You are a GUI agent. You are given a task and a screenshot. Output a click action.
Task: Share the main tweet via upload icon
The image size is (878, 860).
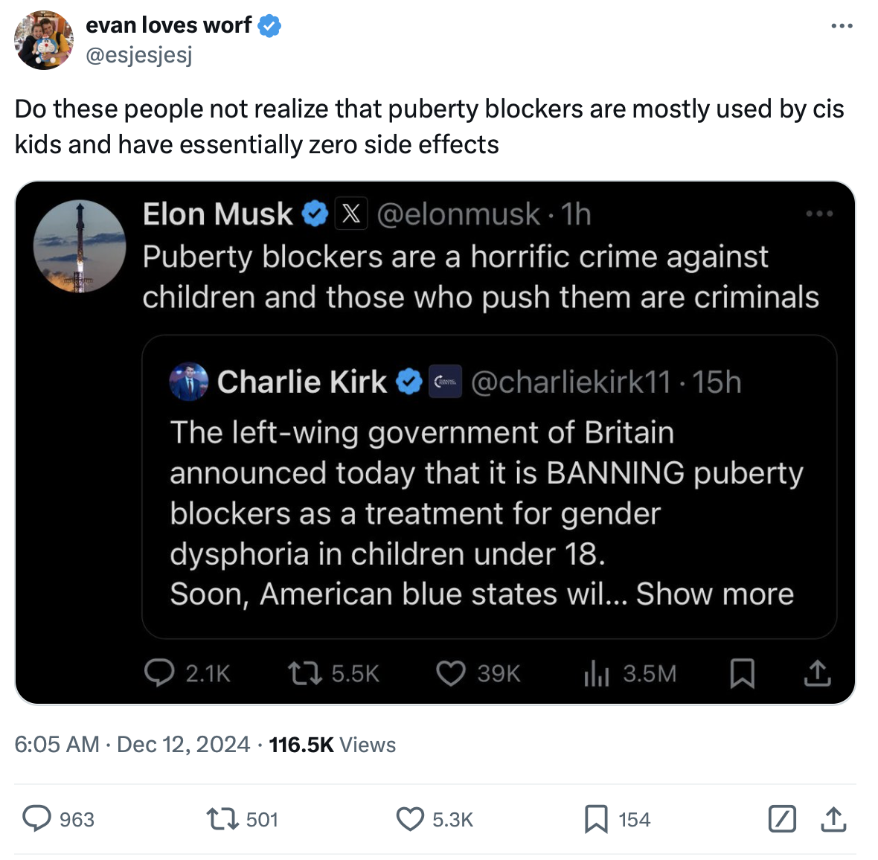pos(834,819)
